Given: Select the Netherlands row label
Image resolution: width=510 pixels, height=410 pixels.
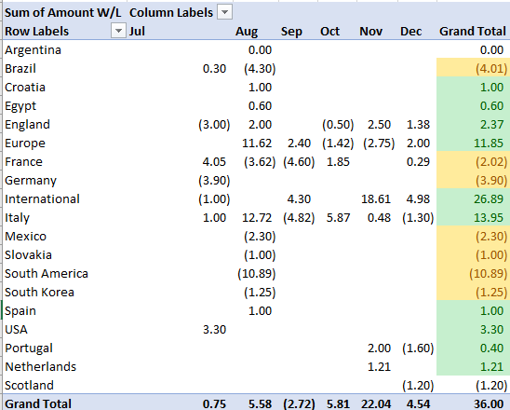Looking at the screenshot, I should click(x=40, y=366).
